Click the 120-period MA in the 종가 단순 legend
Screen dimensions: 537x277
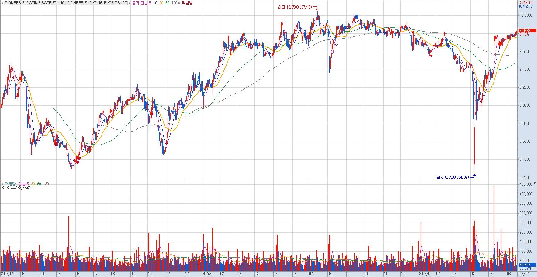click(x=174, y=3)
